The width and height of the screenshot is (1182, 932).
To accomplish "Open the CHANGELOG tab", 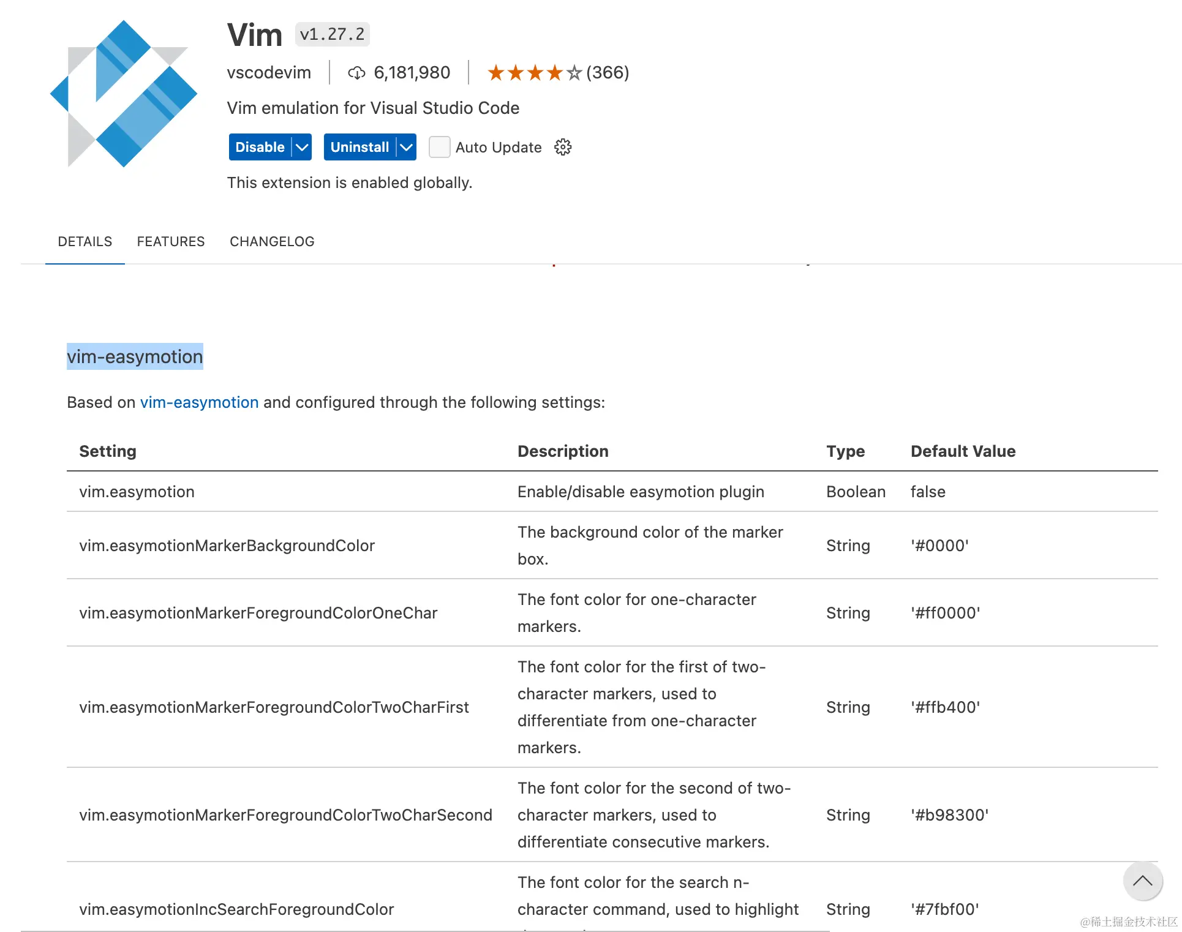I will (x=272, y=241).
